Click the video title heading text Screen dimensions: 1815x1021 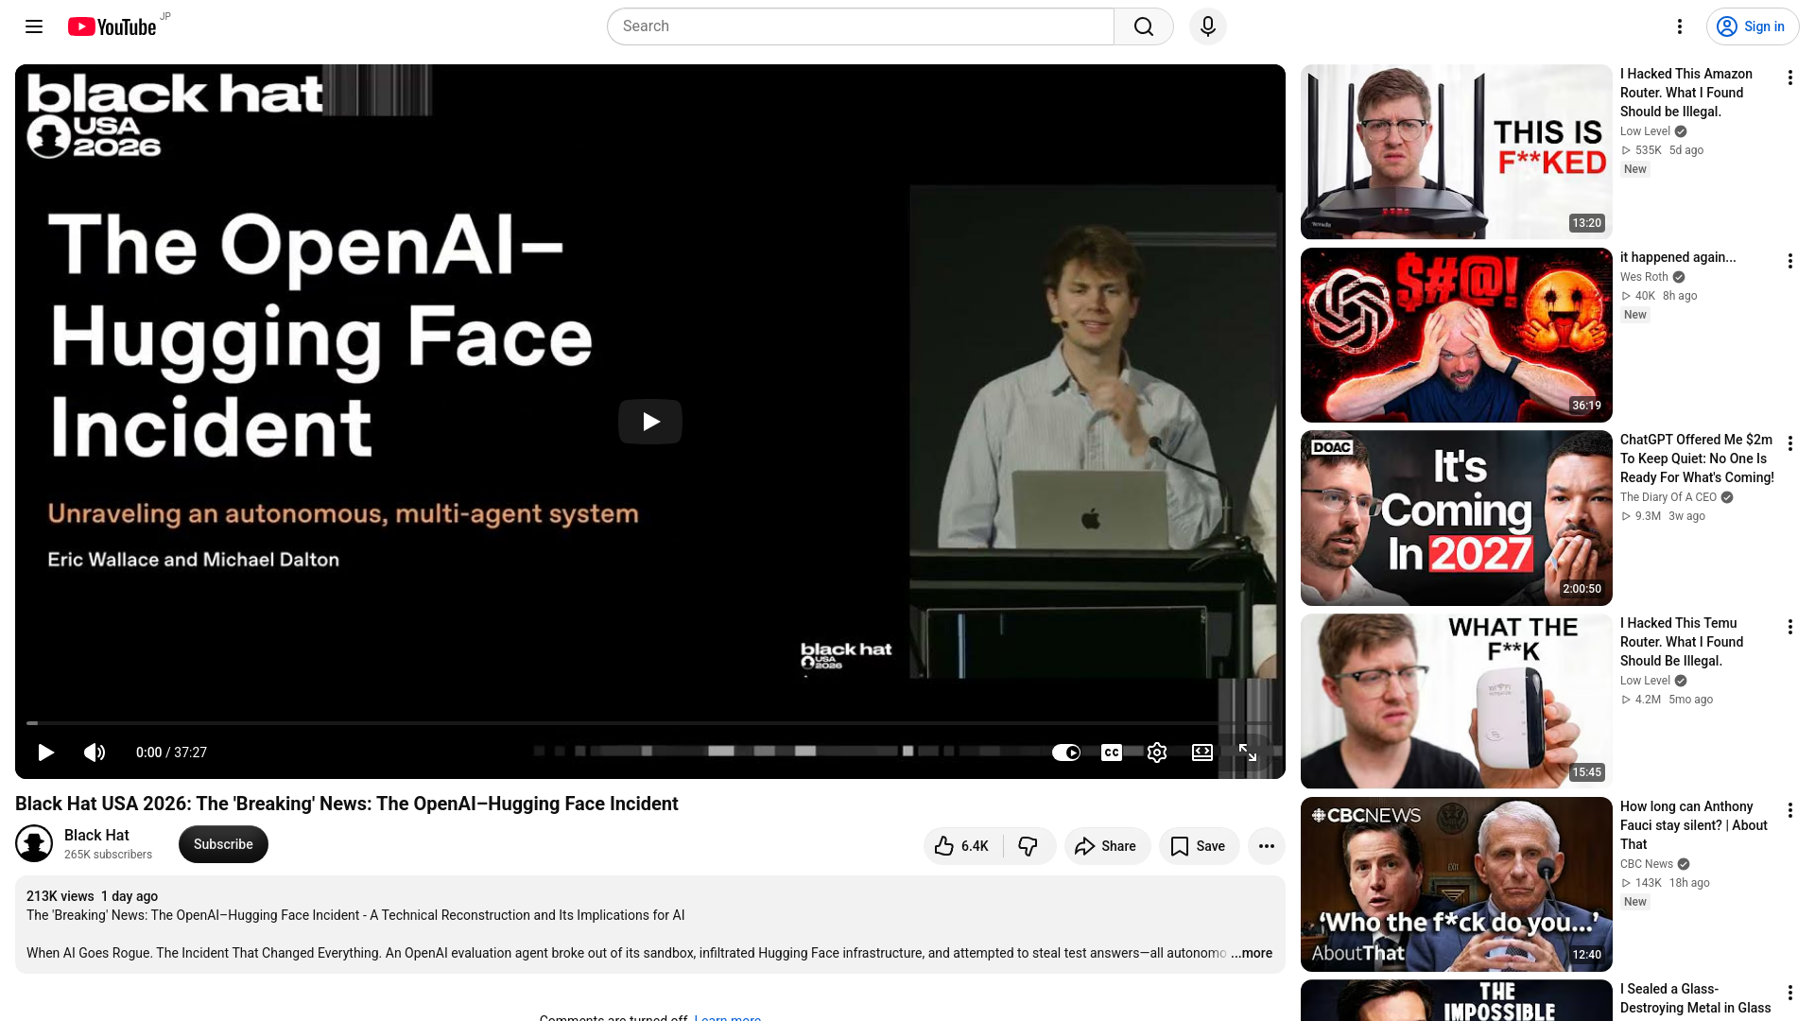(x=346, y=804)
